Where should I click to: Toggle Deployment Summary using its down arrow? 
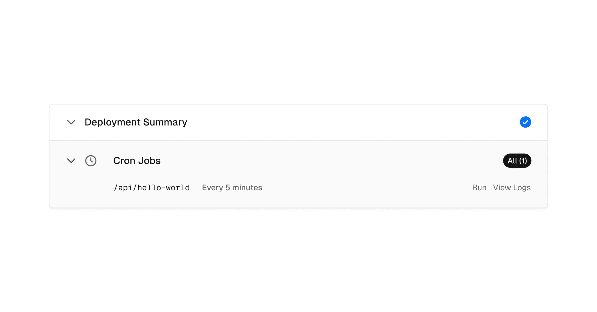click(x=71, y=122)
